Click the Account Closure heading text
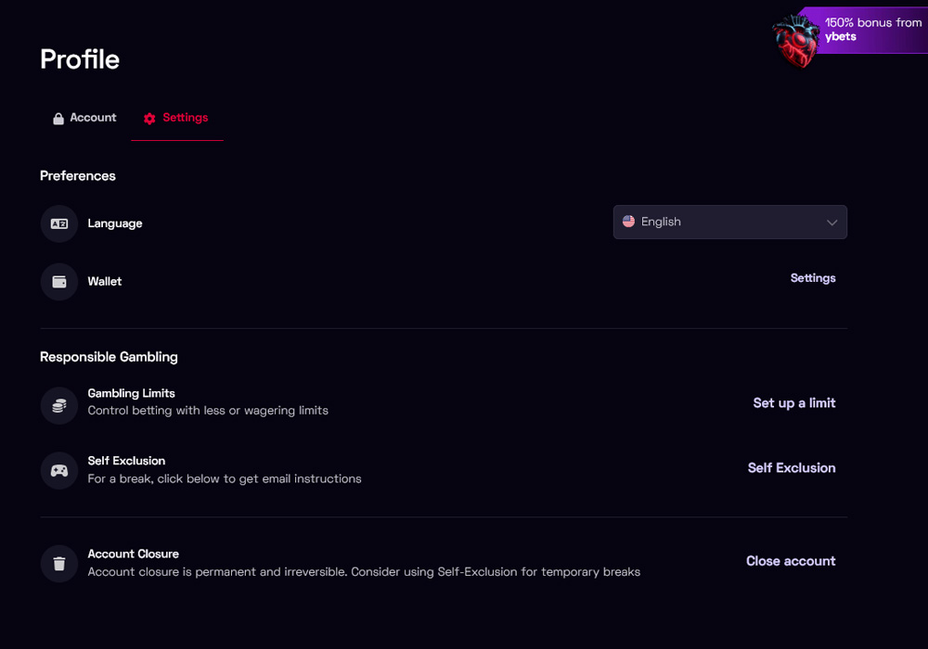The width and height of the screenshot is (928, 649). coord(133,554)
